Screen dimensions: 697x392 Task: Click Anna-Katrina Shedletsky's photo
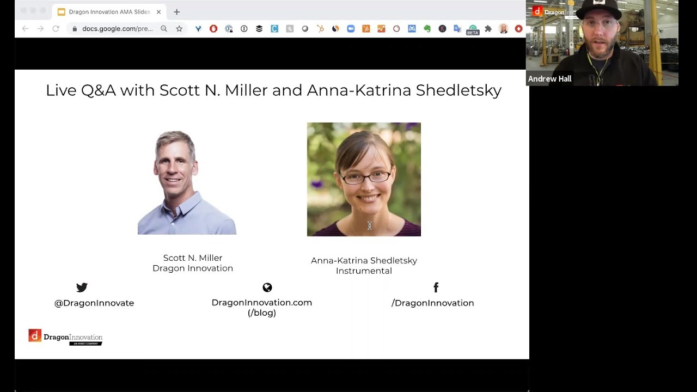tap(364, 179)
